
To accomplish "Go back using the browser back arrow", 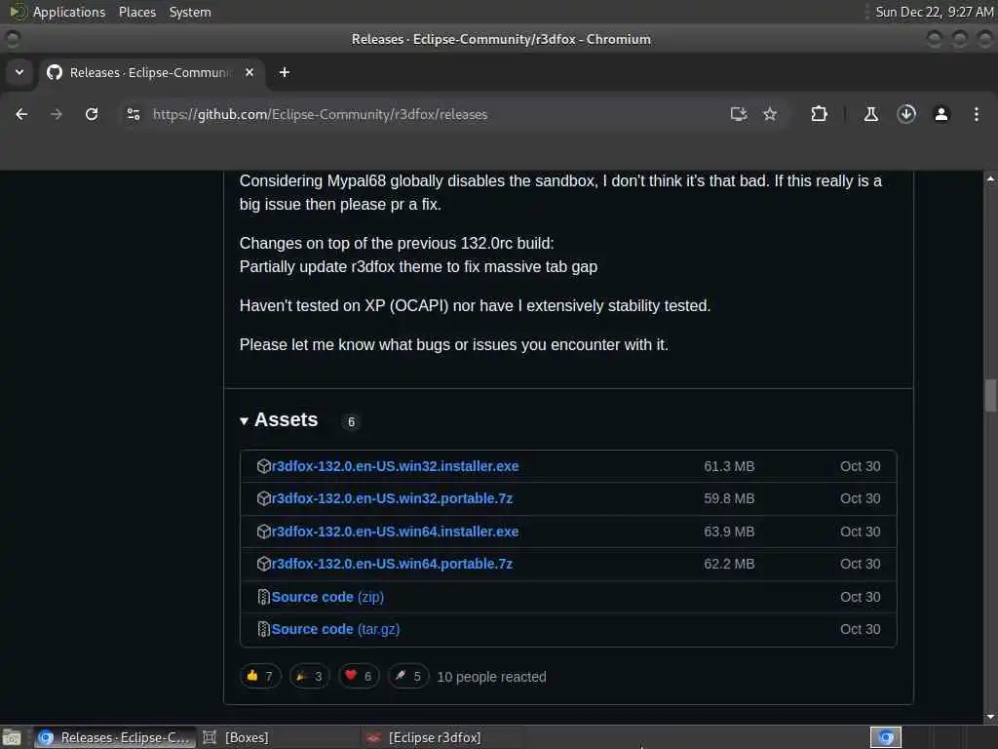I will pos(21,114).
